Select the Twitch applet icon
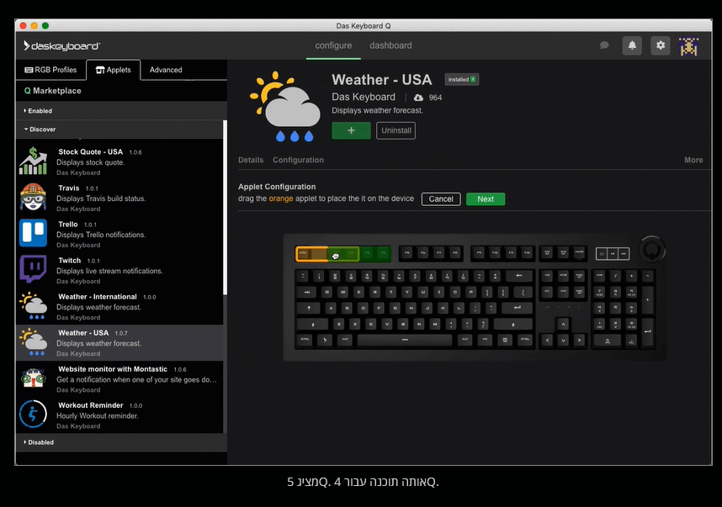The width and height of the screenshot is (722, 507). coord(33,269)
